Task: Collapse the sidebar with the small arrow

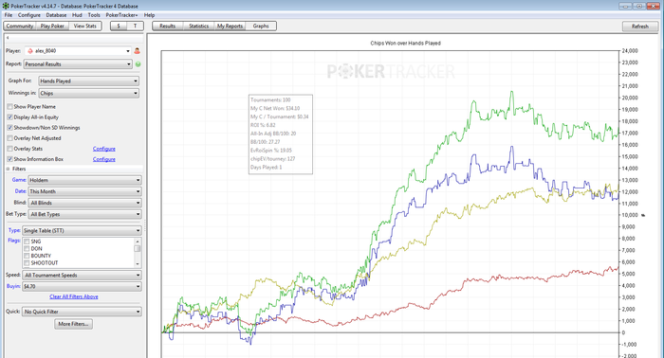Action: (8, 38)
